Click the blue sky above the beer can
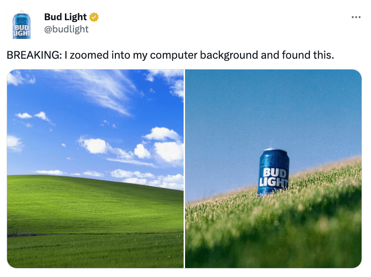The image size is (371, 277). [273, 106]
